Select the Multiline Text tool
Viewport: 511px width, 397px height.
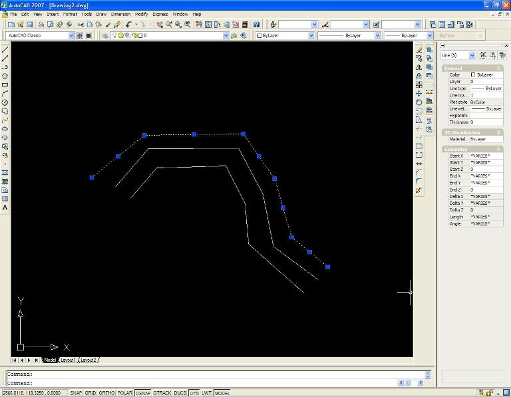click(5, 207)
